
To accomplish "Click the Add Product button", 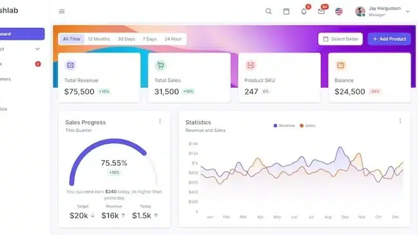I will pyautogui.click(x=389, y=39).
